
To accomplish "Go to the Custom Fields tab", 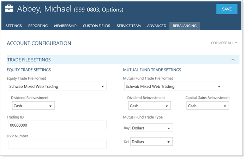I will (96, 26).
